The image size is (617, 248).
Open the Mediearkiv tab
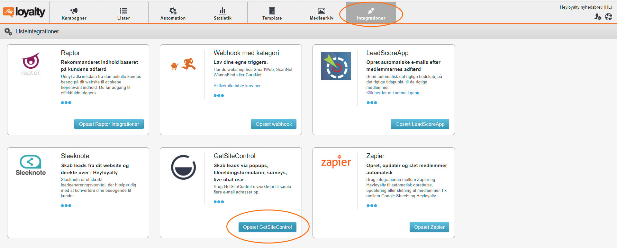click(x=322, y=13)
